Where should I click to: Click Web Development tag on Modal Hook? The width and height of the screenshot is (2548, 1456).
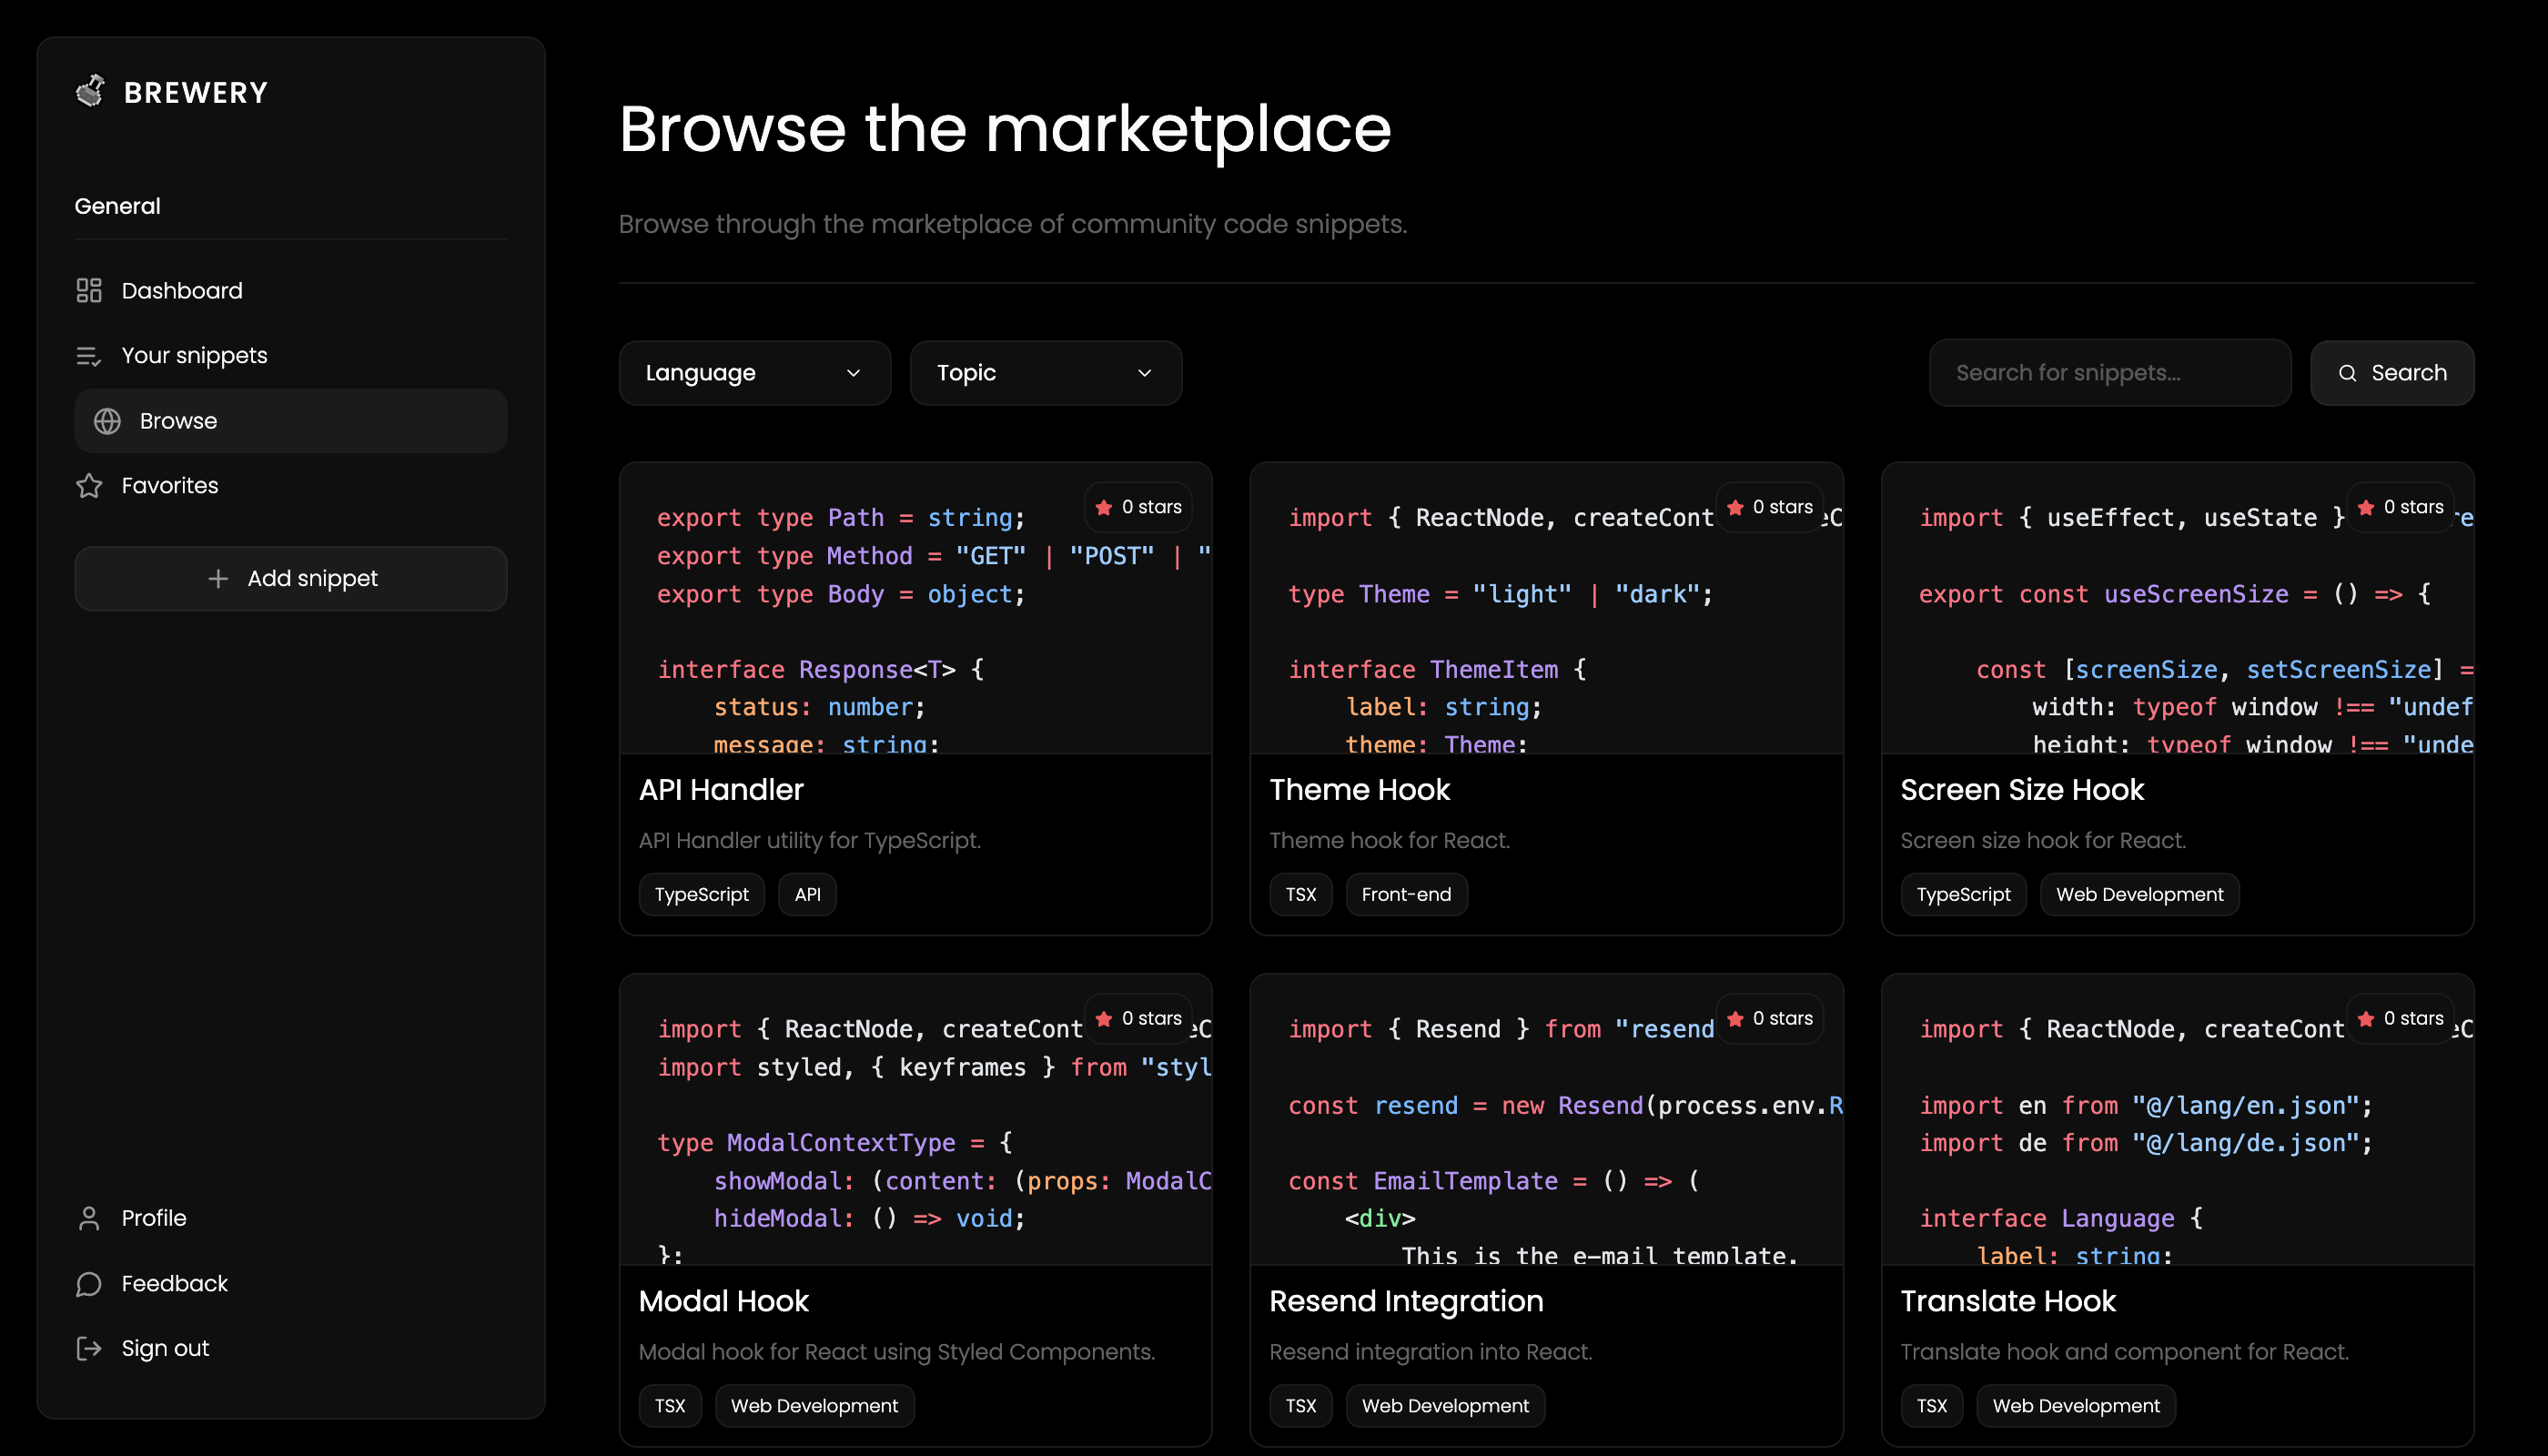(814, 1405)
